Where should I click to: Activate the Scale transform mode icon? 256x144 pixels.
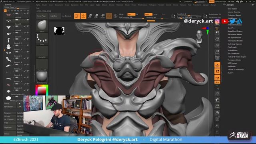click(96, 16)
